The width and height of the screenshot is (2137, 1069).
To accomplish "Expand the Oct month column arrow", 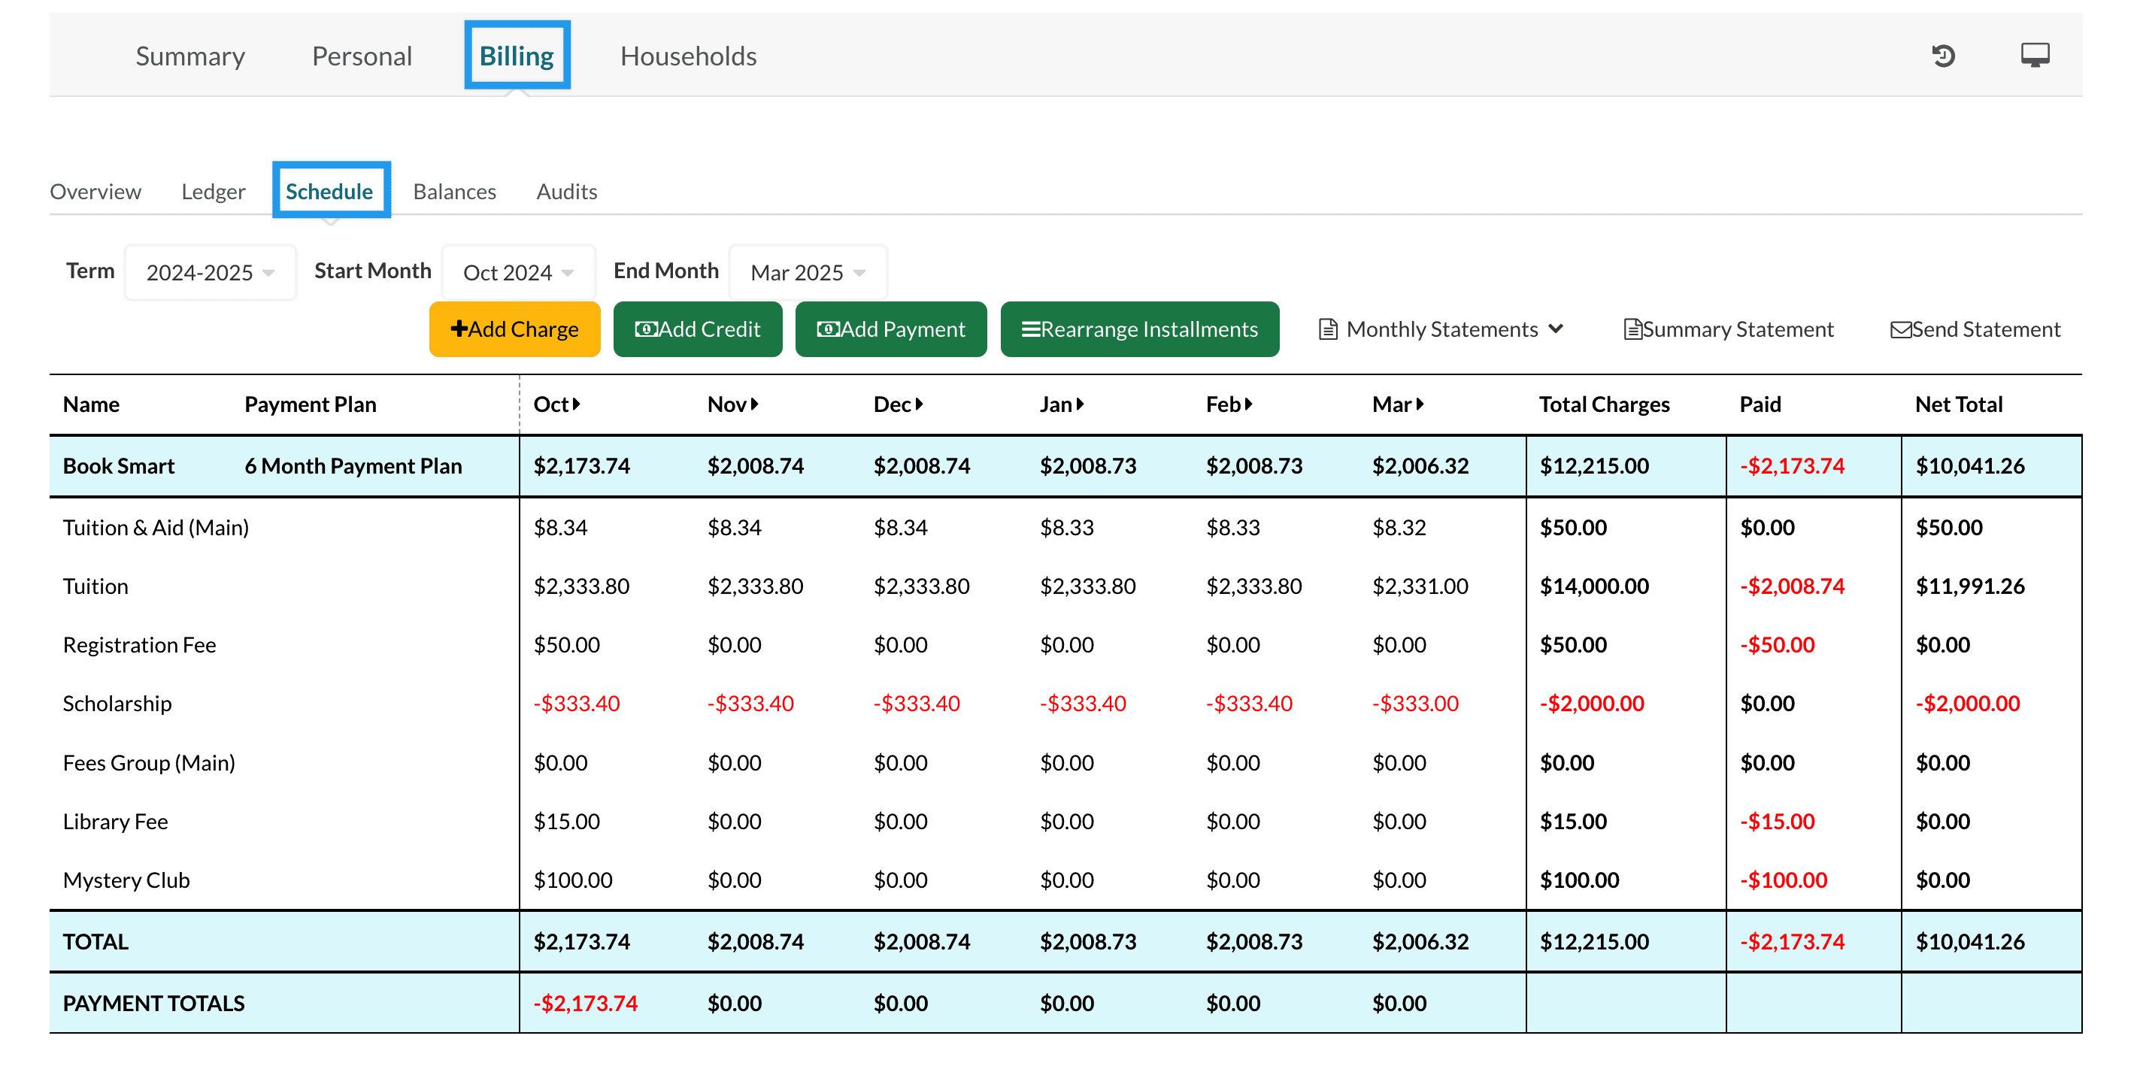I will point(576,404).
